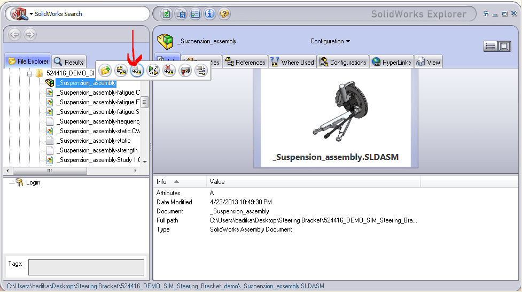The width and height of the screenshot is (522, 292).
Task: Switch to the list view toggle button
Action: coord(490,47)
